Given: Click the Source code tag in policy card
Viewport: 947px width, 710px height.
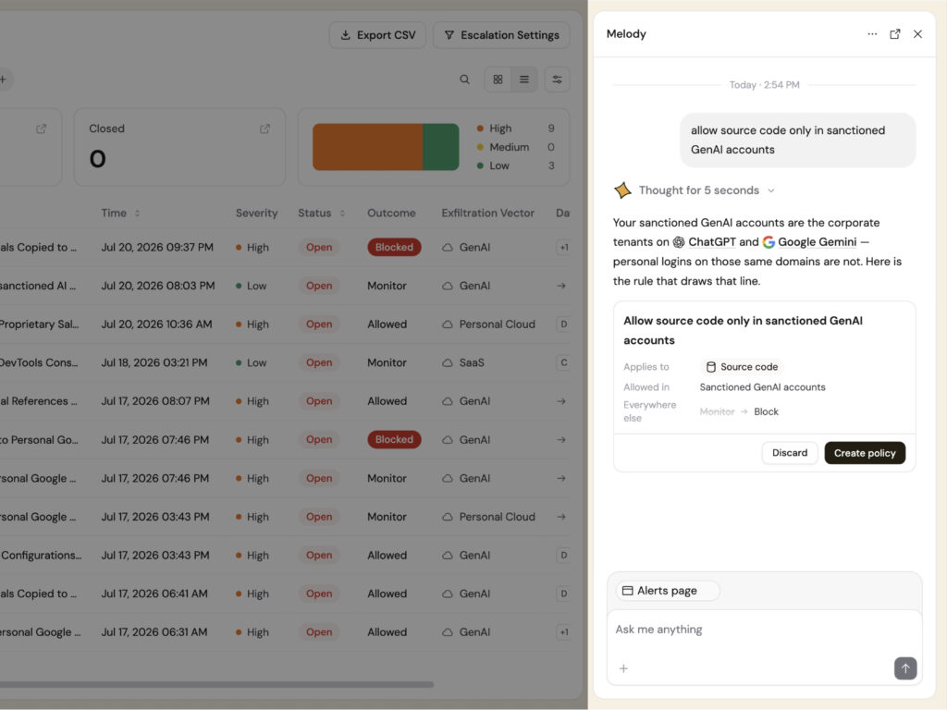Looking at the screenshot, I should click(x=742, y=367).
